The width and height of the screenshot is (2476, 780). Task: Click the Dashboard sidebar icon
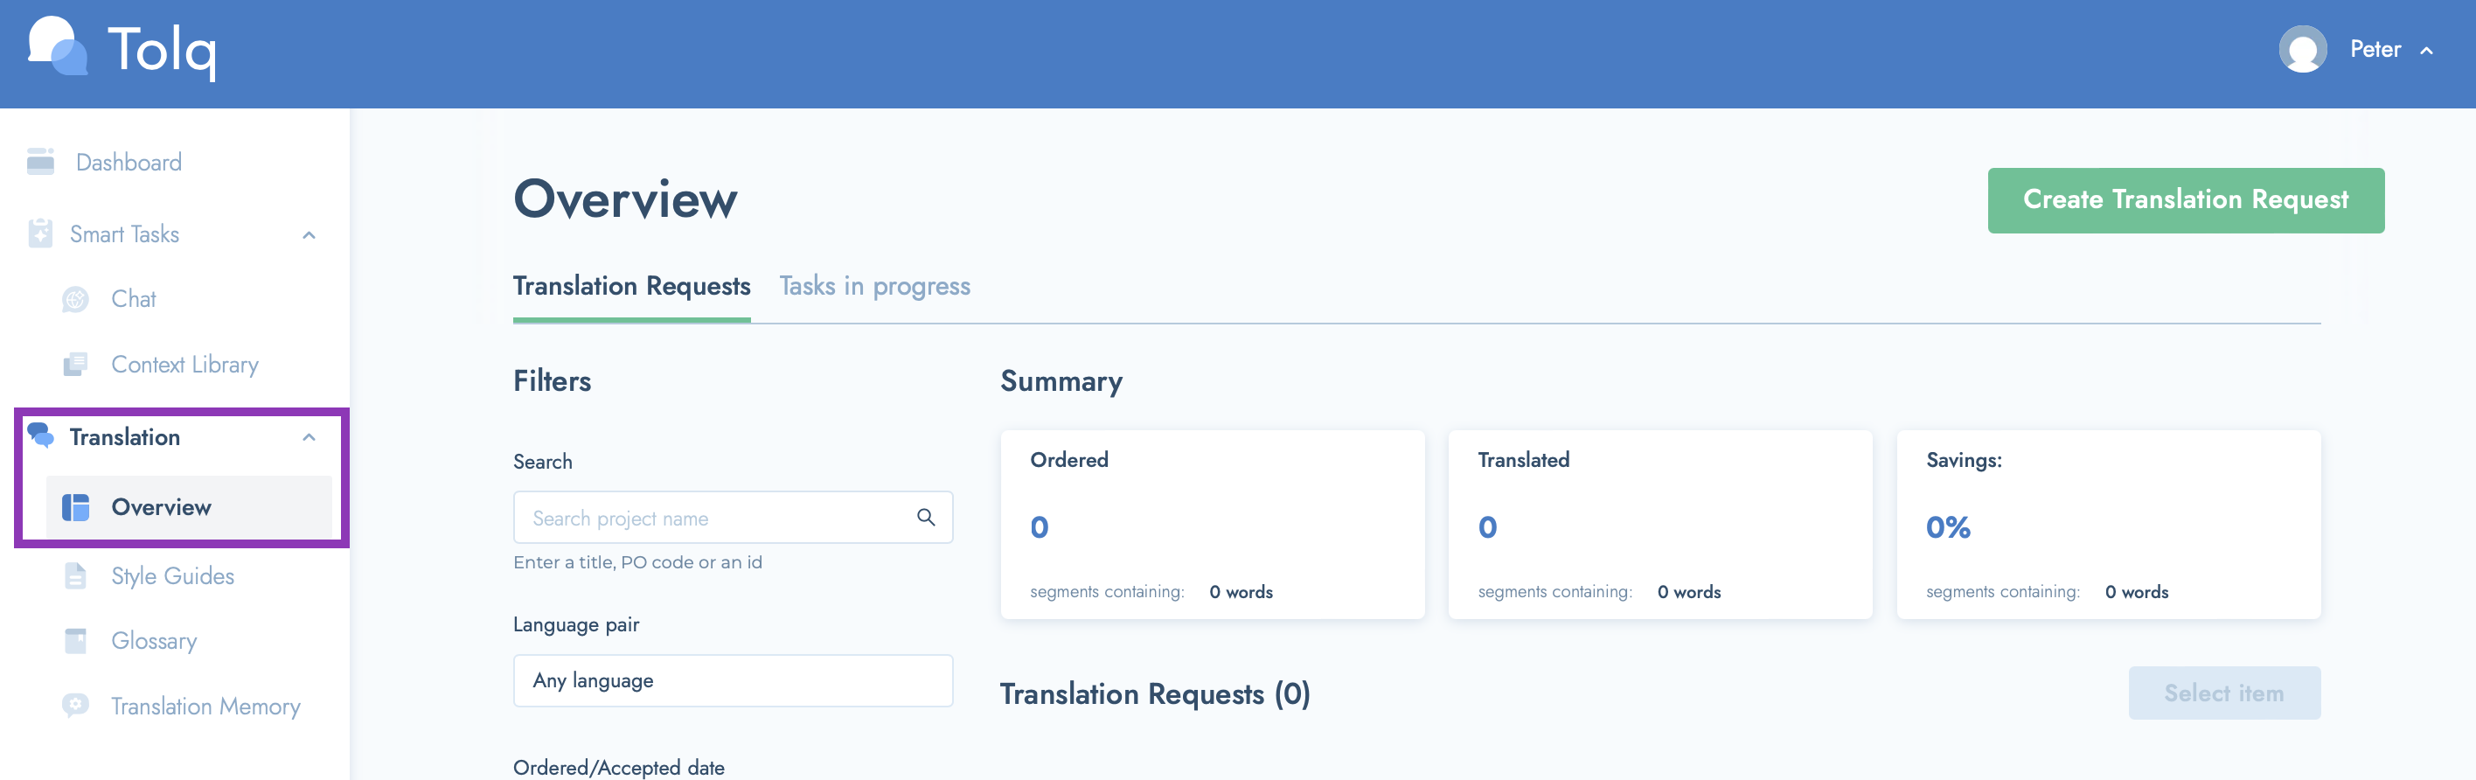(x=40, y=162)
